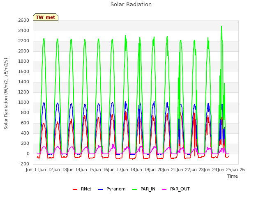Click the Jun 20 x-axis date label
263x197 pixels.
157,170
